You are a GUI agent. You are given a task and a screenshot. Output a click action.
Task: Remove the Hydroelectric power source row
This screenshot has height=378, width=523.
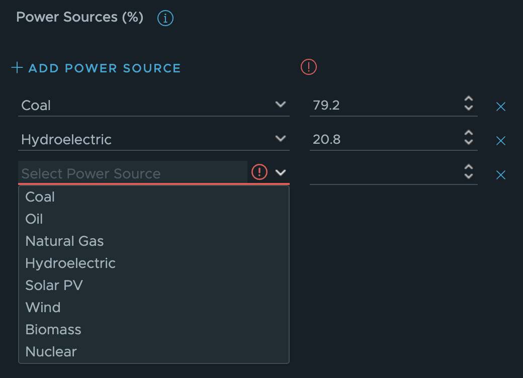(501, 141)
